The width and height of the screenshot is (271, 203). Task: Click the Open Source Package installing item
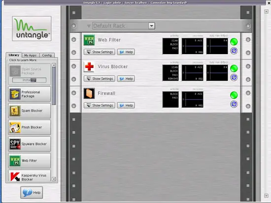(30, 74)
